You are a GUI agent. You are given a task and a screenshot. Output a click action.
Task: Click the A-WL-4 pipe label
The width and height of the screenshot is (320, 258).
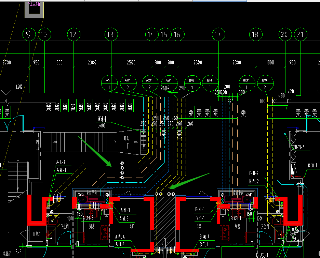click(x=120, y=237)
